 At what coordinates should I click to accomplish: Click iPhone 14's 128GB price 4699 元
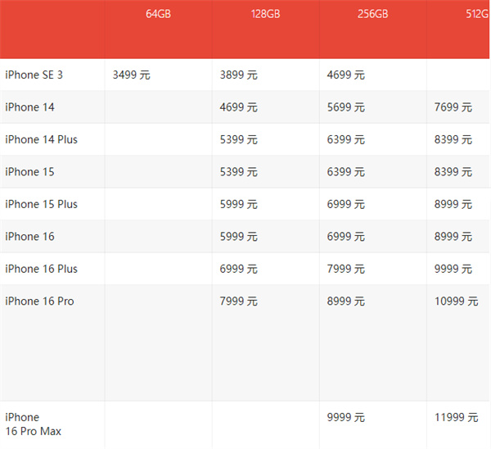(239, 107)
